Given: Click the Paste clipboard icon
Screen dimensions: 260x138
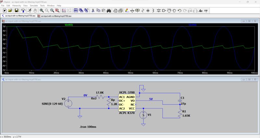Looking at the screenshot, I should 103,11.
